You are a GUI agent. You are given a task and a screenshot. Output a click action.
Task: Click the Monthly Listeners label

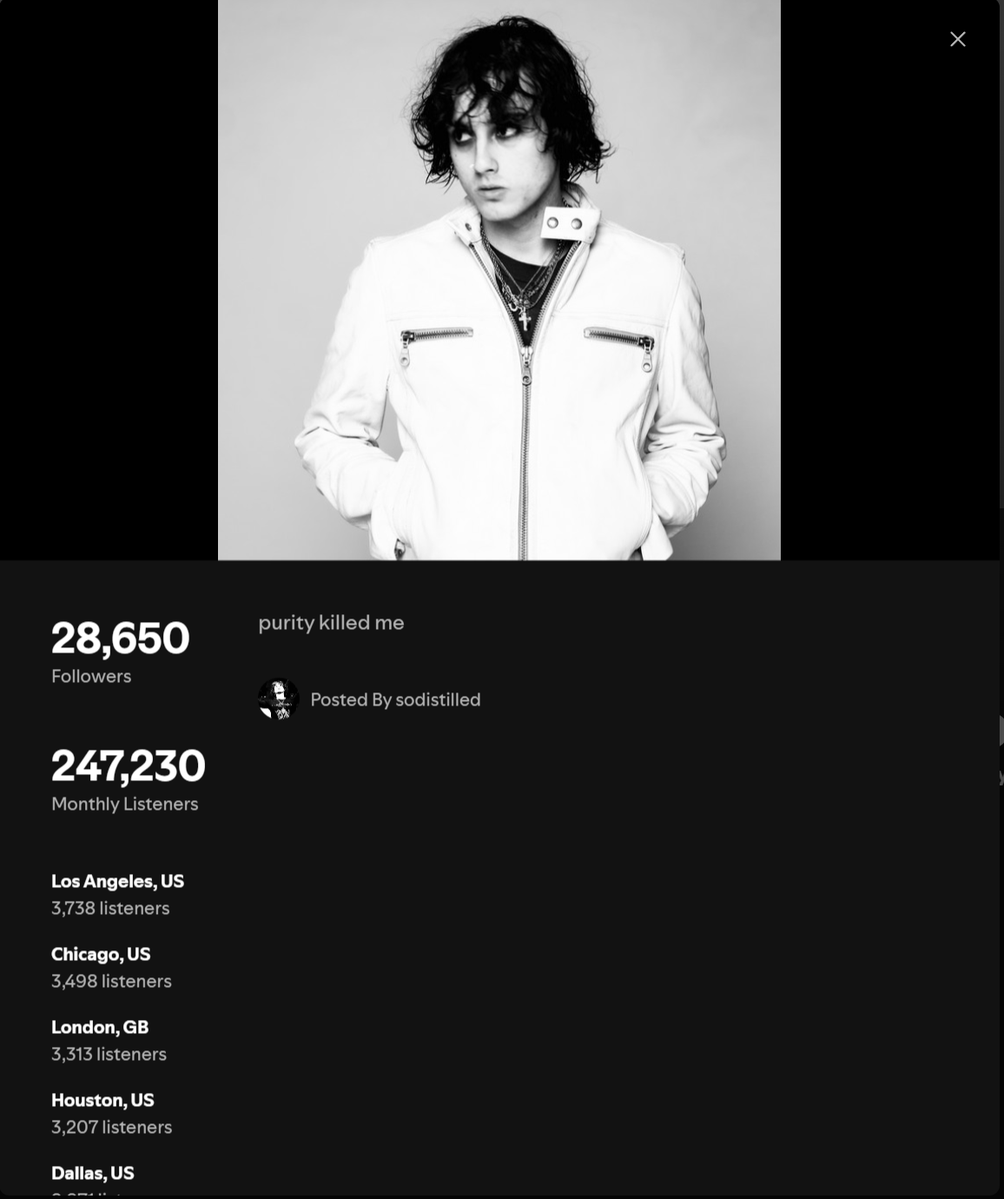tap(124, 804)
